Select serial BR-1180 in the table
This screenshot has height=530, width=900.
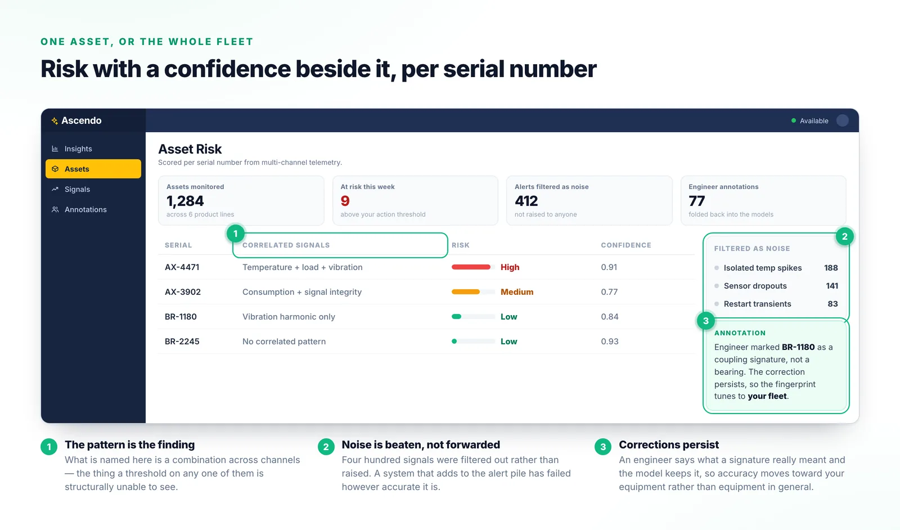pos(181,317)
